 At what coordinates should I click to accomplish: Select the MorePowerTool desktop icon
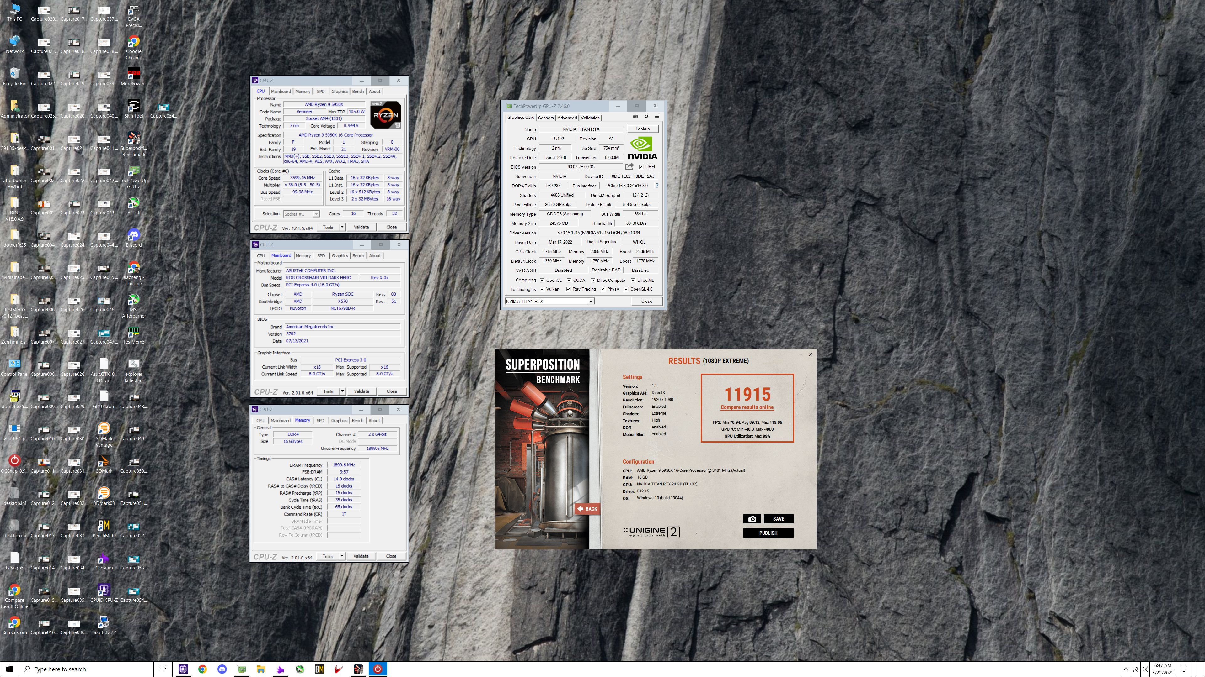[x=134, y=76]
